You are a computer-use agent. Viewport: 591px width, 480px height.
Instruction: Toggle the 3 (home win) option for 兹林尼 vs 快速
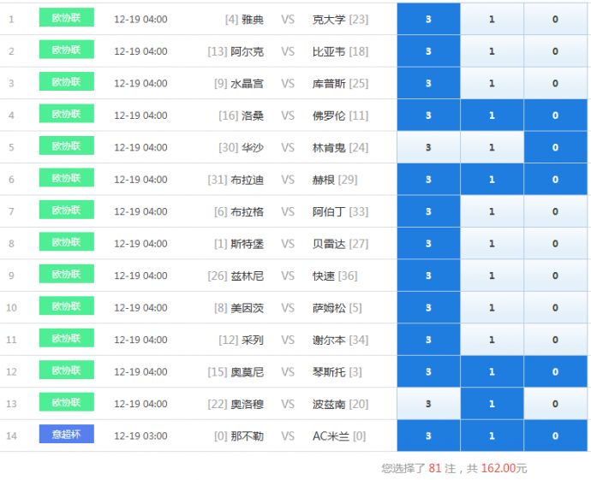point(428,276)
